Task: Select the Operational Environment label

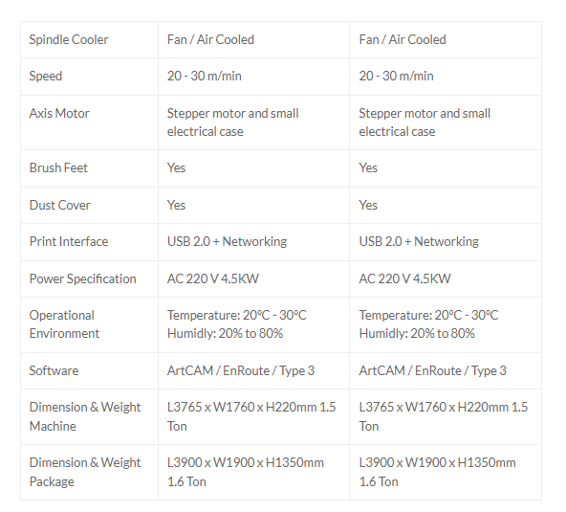Action: click(64, 324)
